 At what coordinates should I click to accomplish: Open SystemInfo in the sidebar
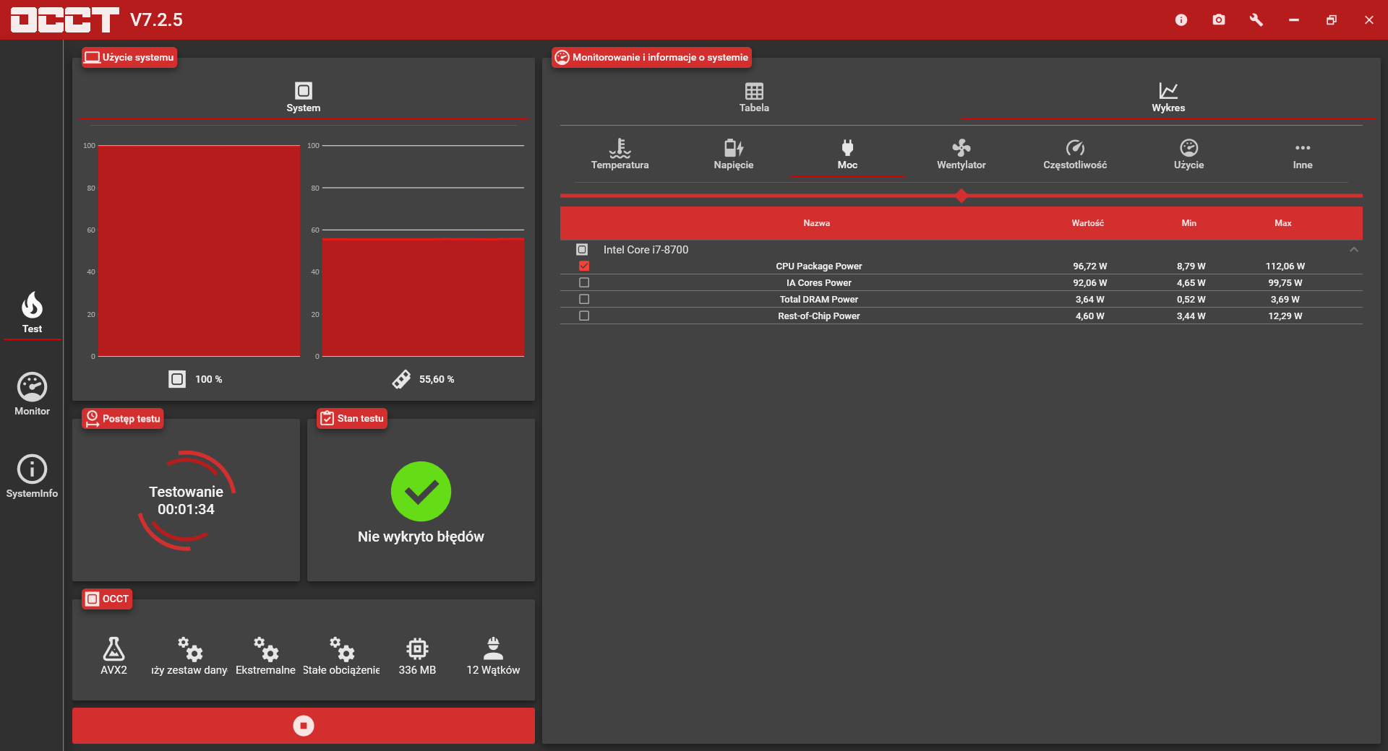tap(32, 477)
